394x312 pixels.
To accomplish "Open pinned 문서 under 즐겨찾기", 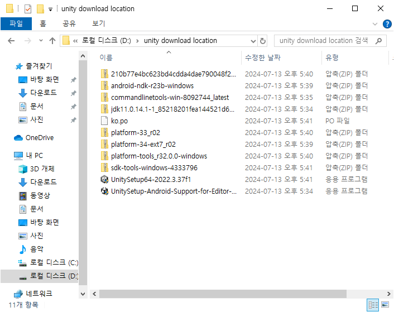I will [x=31, y=106].
